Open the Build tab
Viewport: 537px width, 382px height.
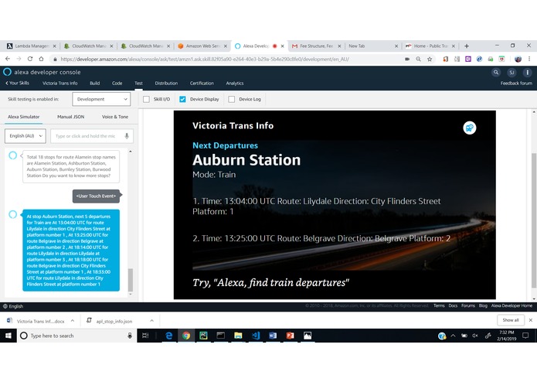coord(95,84)
